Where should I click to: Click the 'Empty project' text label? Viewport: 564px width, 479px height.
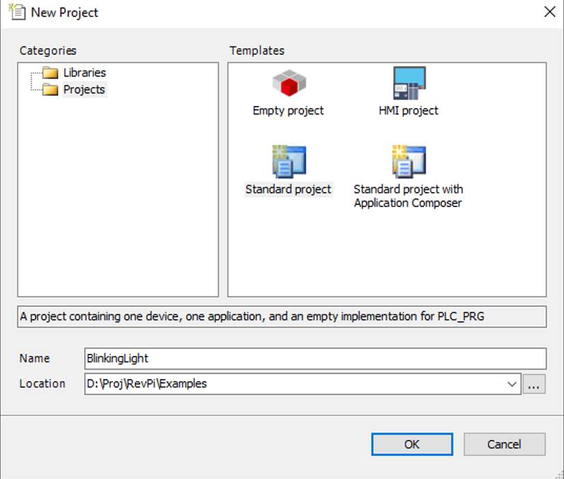click(x=288, y=111)
